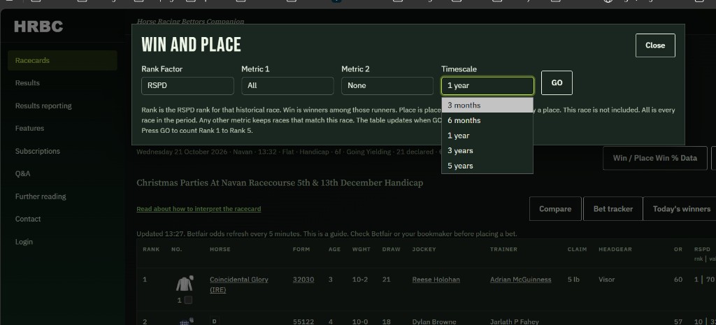The image size is (716, 325).
Task: Click the Visor headgear cell
Action: pos(607,280)
